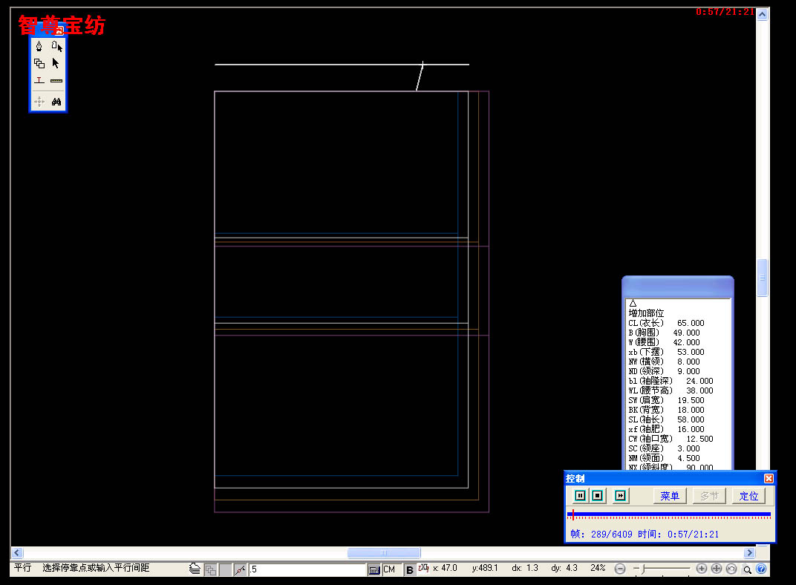Toggle the bold B icon in status bar

409,569
